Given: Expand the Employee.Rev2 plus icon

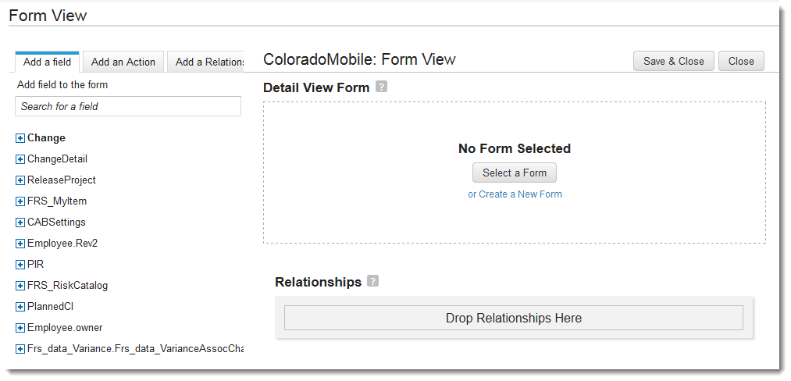Looking at the screenshot, I should click(x=20, y=244).
